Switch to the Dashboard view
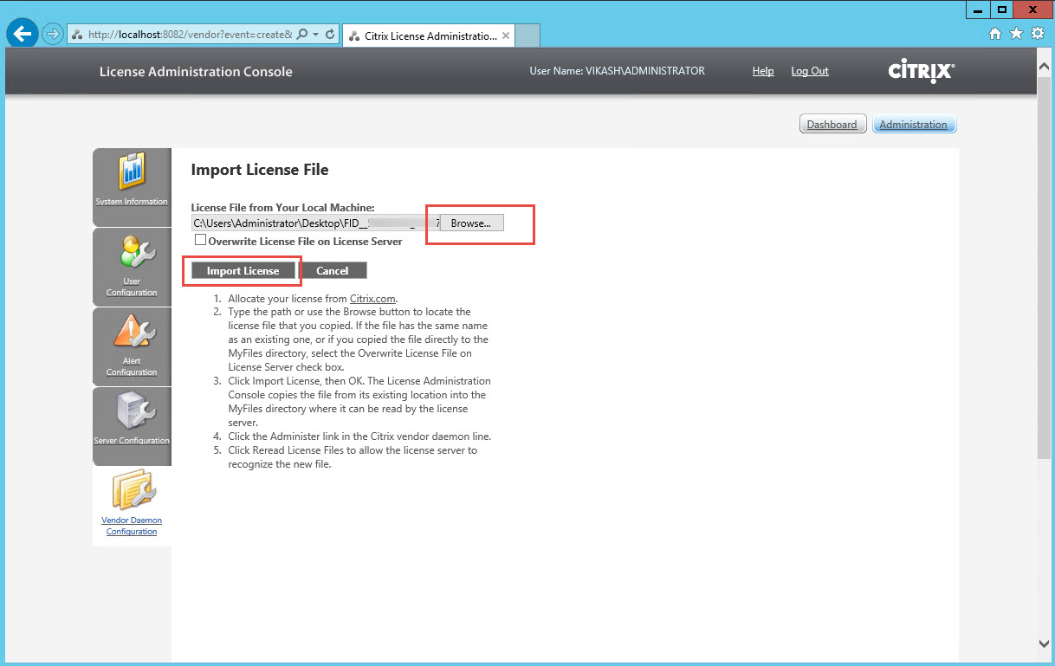This screenshot has width=1055, height=666. (x=832, y=125)
